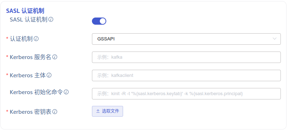Image resolution: width=288 pixels, height=132 pixels.
Task: Open the GSSAPI 认证机制 dropdown
Action: [x=186, y=39]
